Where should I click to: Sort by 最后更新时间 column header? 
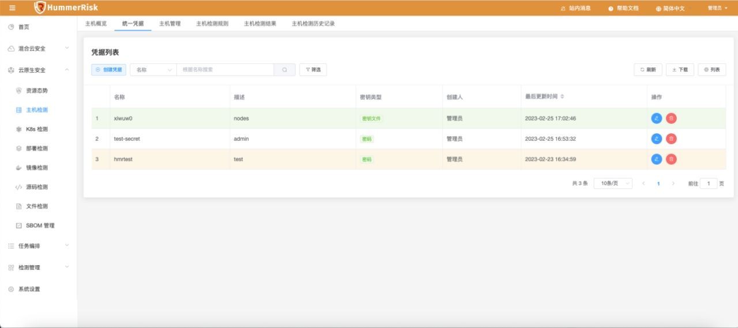[x=544, y=96]
